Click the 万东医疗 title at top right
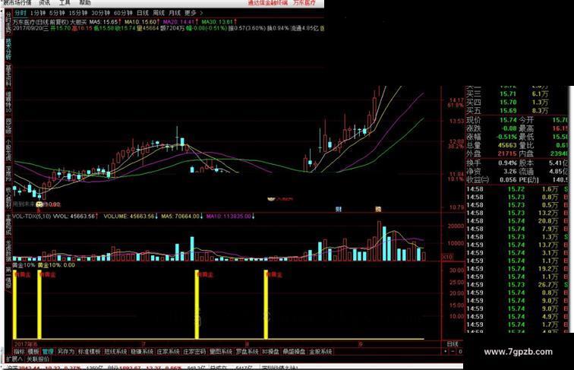 click(304, 2)
